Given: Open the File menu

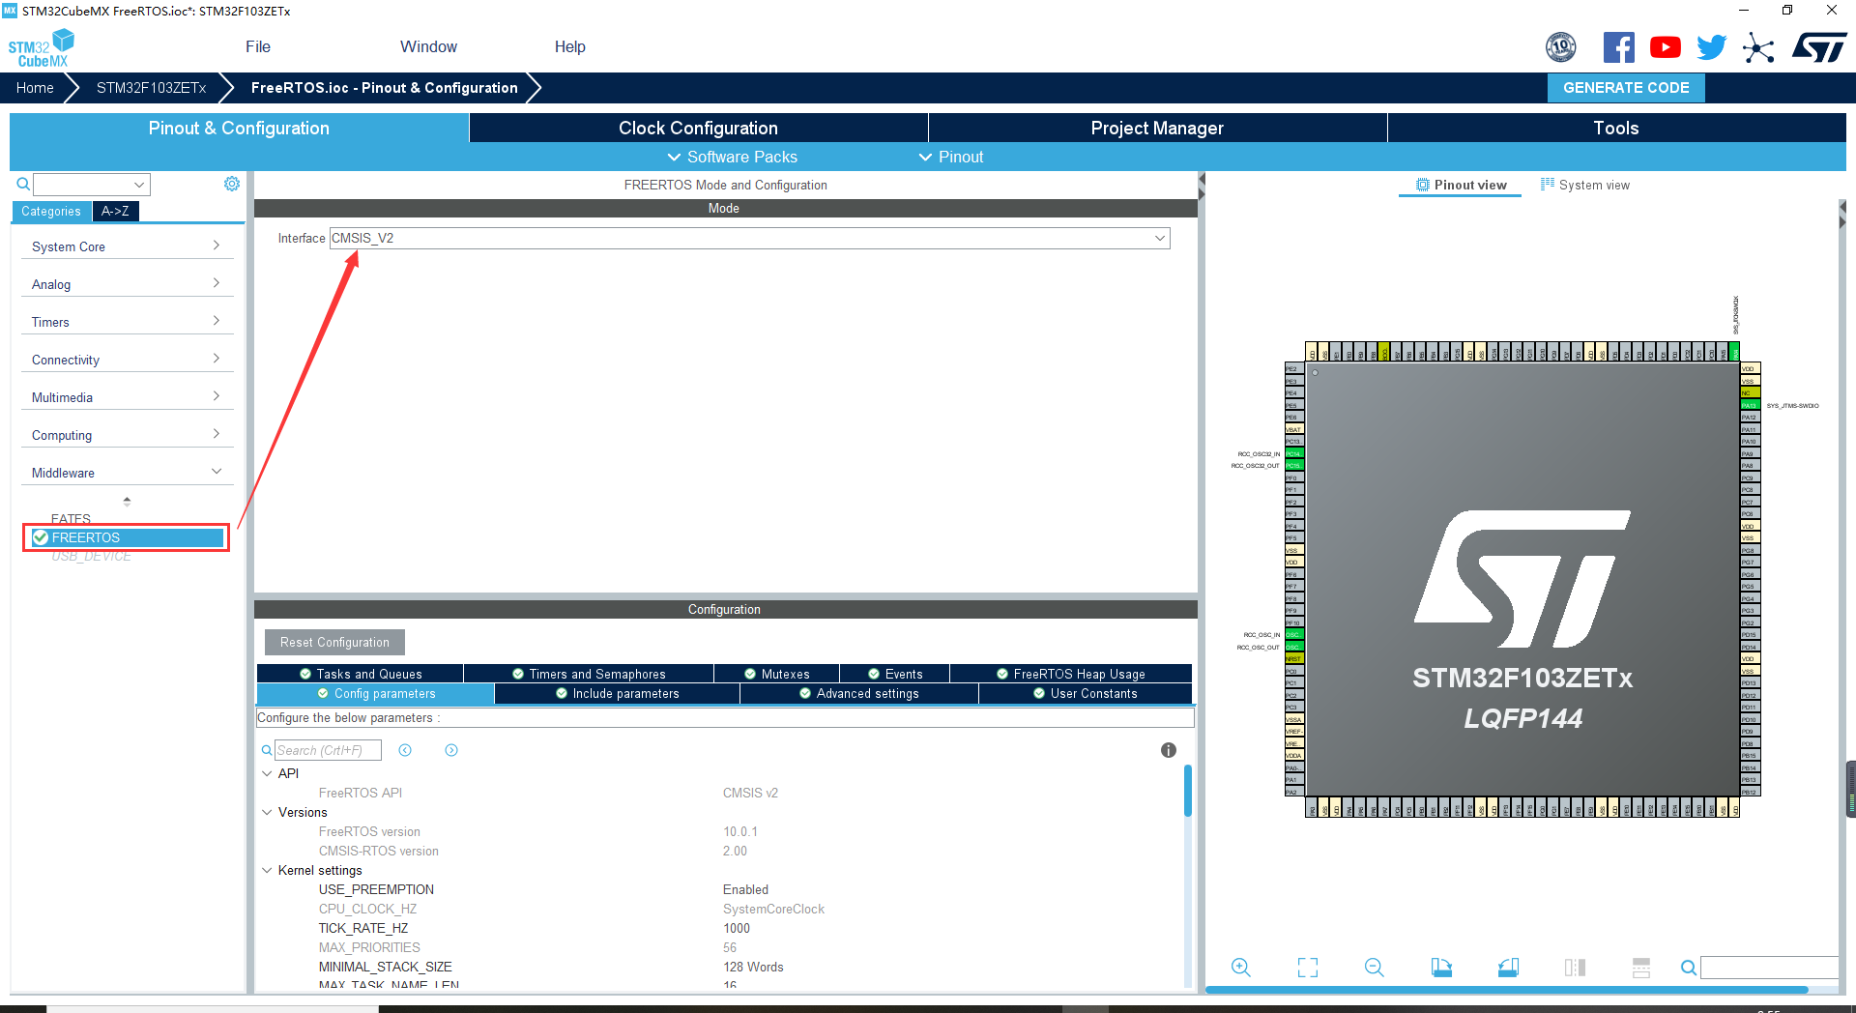Looking at the screenshot, I should 258,46.
